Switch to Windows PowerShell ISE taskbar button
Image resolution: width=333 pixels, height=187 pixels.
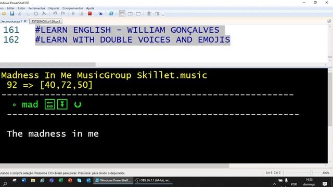[x=113, y=180]
